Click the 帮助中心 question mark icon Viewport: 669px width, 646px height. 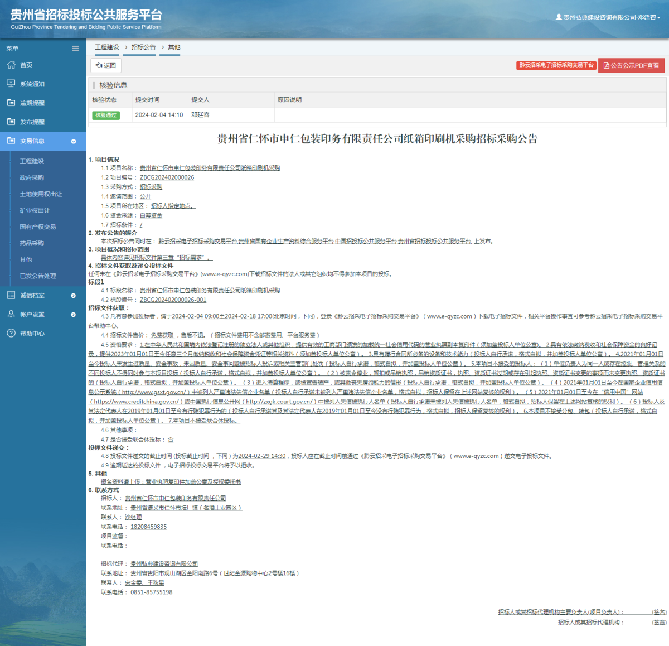point(11,333)
